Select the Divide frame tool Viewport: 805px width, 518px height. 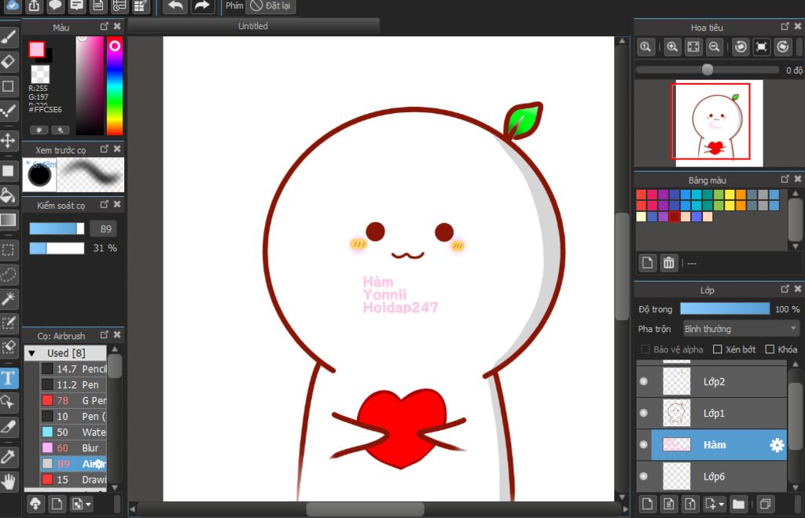coord(9,427)
